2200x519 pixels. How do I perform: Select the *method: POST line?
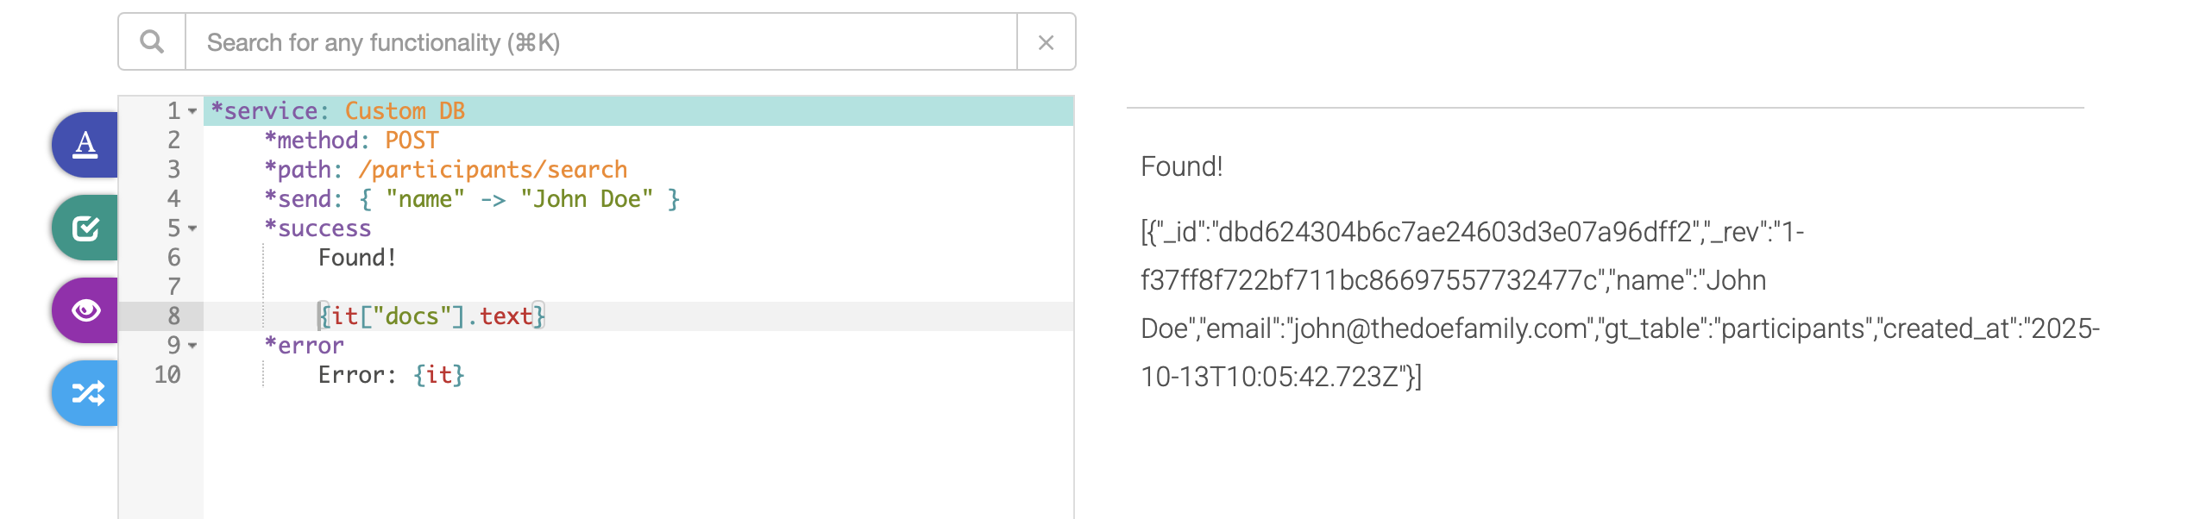click(352, 140)
